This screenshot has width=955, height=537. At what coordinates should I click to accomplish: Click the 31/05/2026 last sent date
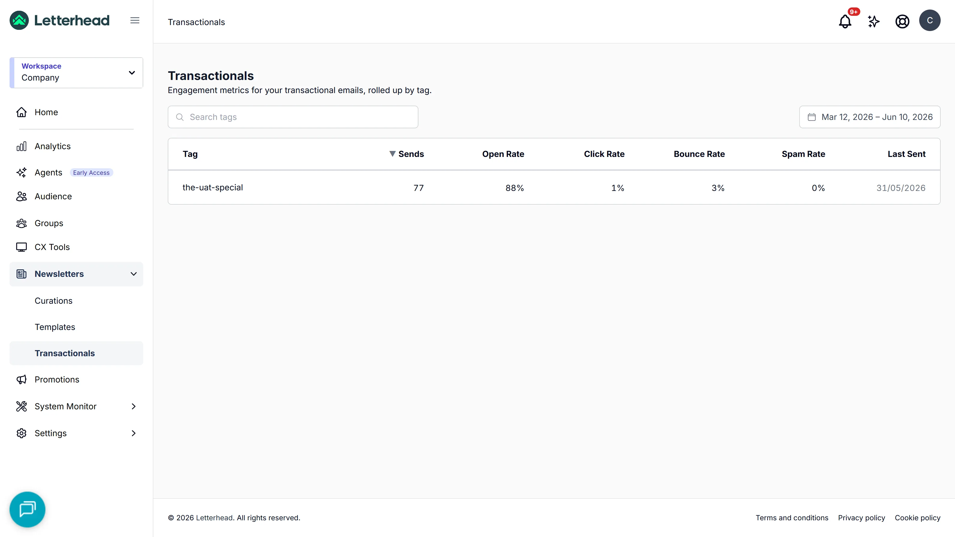point(901,188)
